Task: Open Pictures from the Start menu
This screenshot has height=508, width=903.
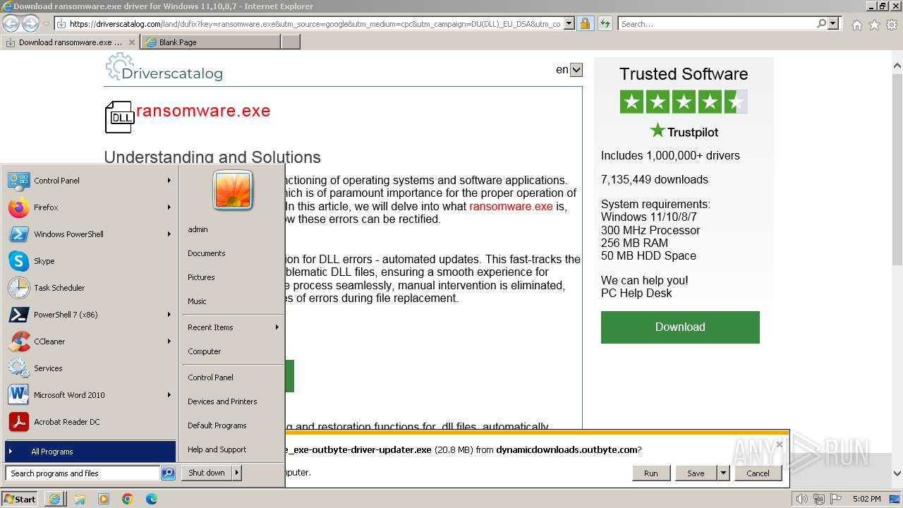Action: tap(201, 277)
